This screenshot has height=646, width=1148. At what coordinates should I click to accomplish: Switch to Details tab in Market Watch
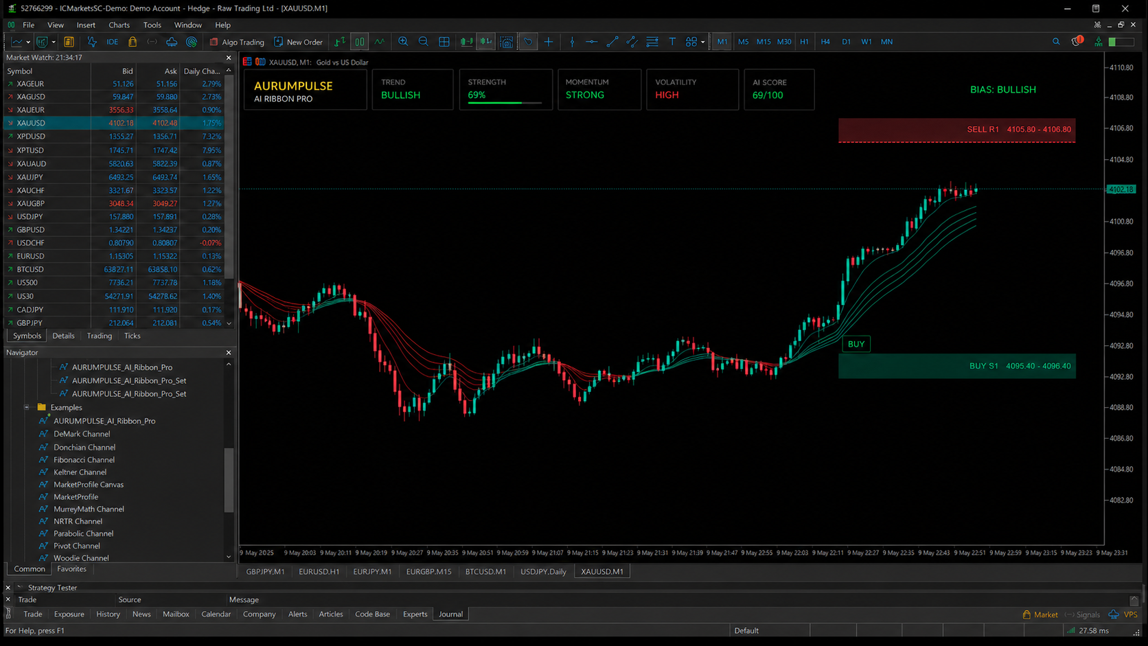[x=63, y=336]
